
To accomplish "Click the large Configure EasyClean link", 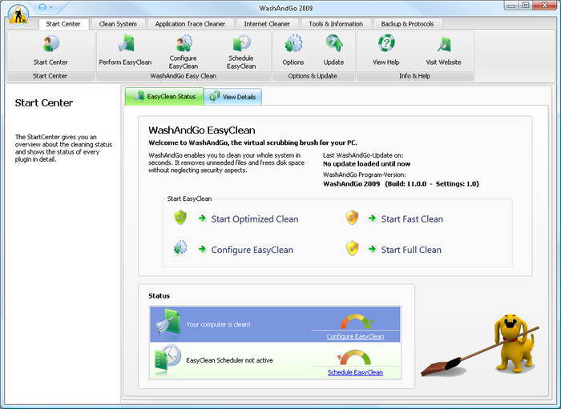I will pos(252,250).
